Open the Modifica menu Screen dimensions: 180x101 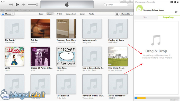point(9,10)
